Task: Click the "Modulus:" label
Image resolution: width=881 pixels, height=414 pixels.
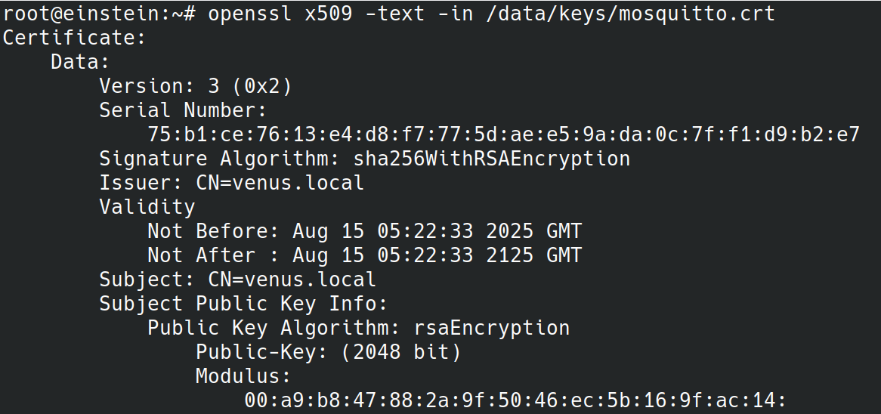Action: click(243, 376)
